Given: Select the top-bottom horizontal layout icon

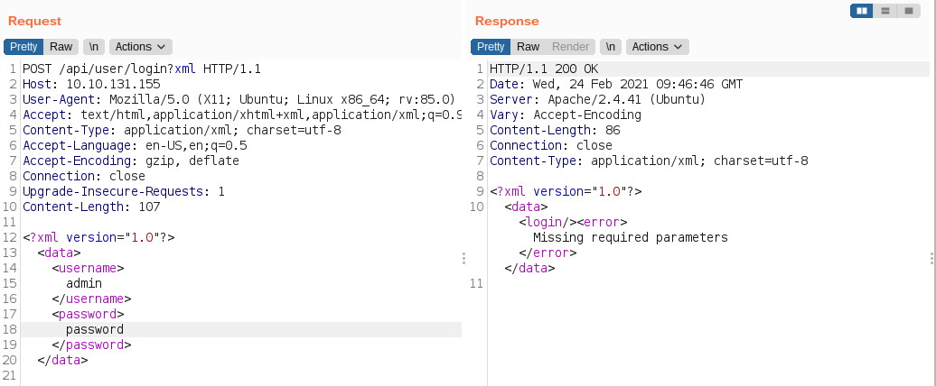Looking at the screenshot, I should (x=885, y=11).
